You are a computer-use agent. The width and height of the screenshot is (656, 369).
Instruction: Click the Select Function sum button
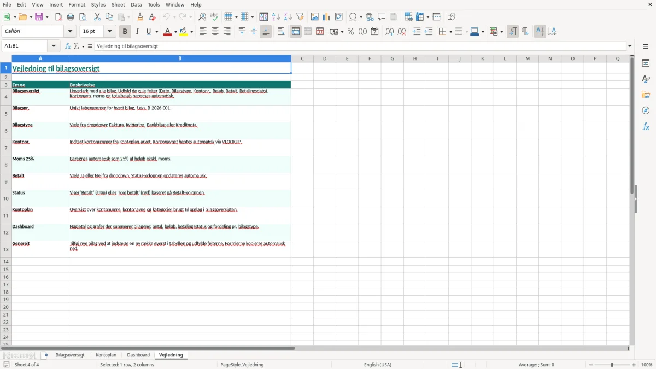(77, 46)
